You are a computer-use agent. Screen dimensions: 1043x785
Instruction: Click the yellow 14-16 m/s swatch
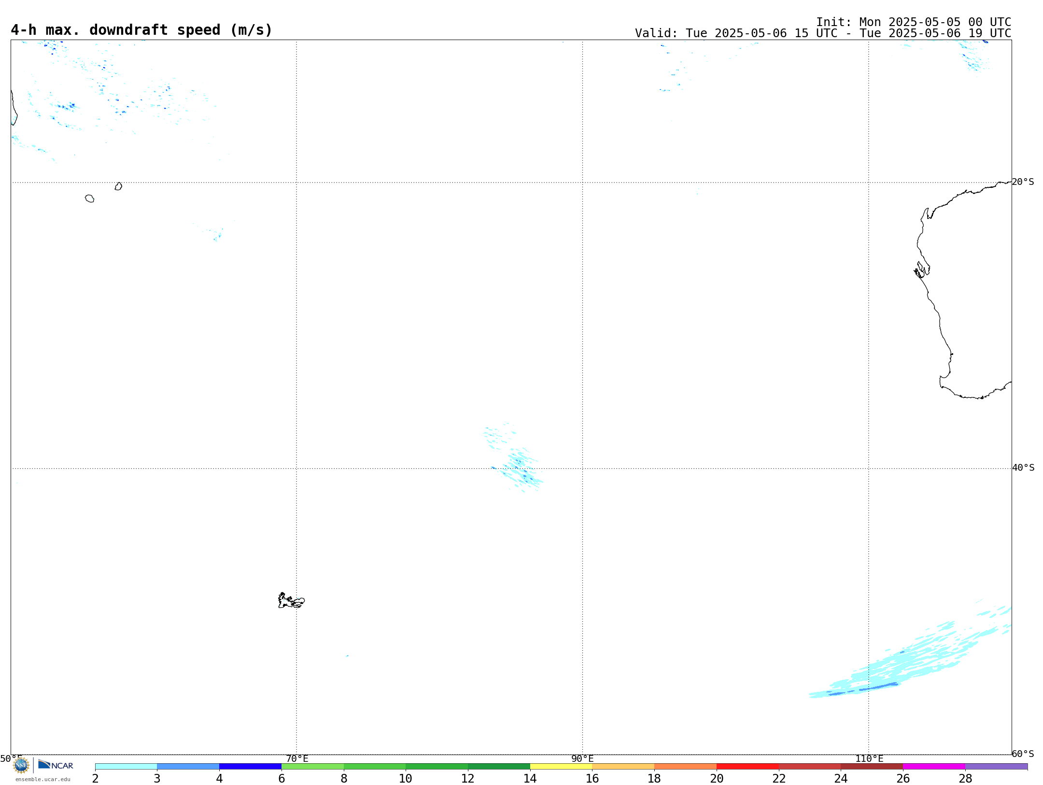coord(561,767)
